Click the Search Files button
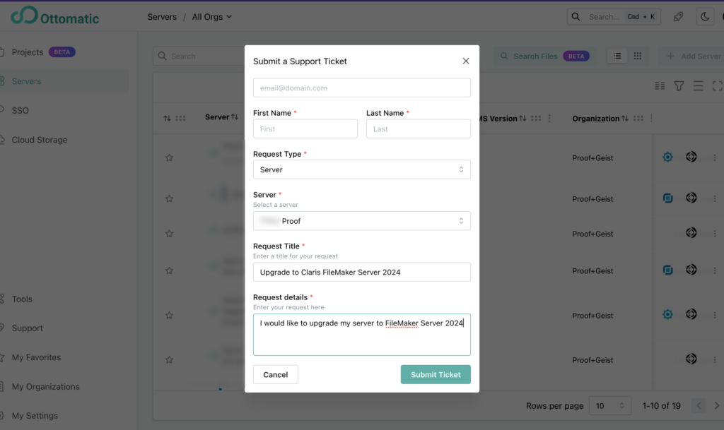 544,56
